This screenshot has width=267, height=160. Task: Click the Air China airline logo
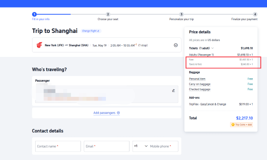39,45
